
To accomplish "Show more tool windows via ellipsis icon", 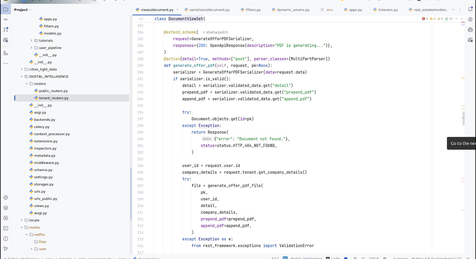I will tap(6, 63).
